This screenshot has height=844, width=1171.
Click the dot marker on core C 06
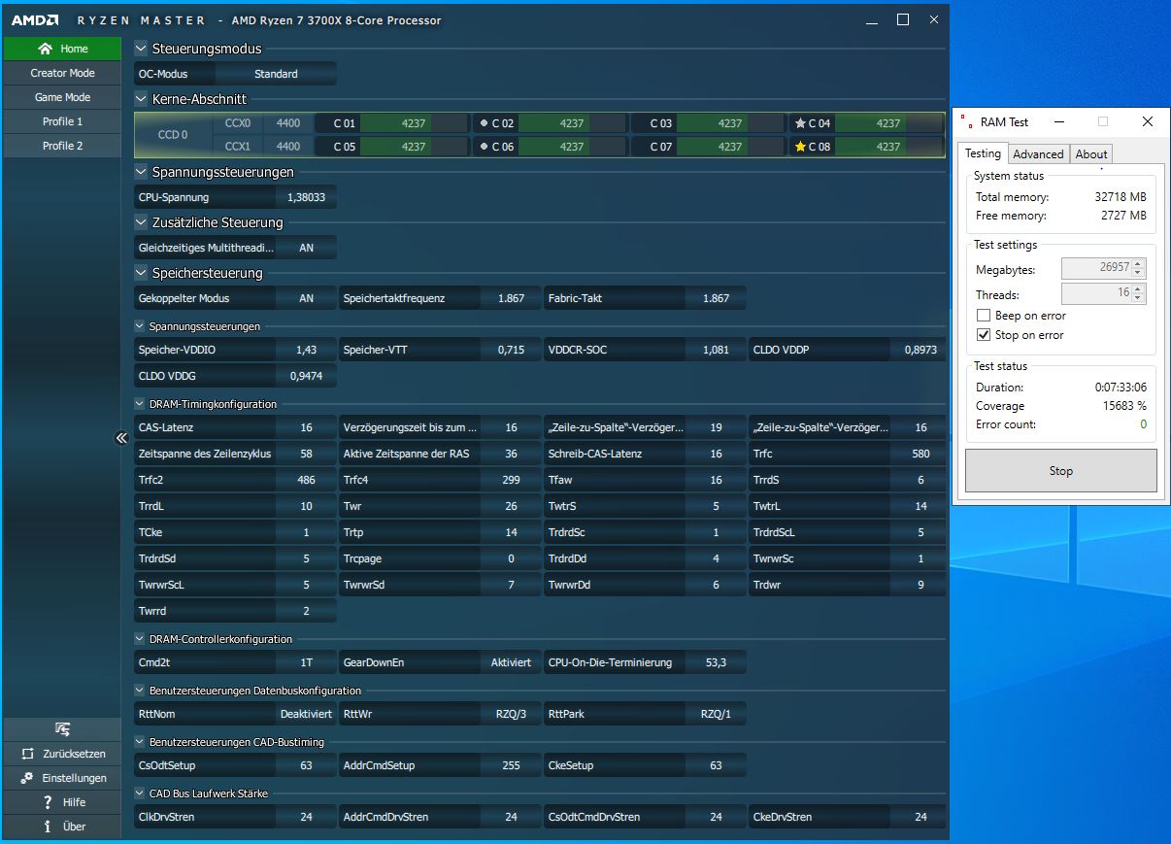tap(484, 147)
